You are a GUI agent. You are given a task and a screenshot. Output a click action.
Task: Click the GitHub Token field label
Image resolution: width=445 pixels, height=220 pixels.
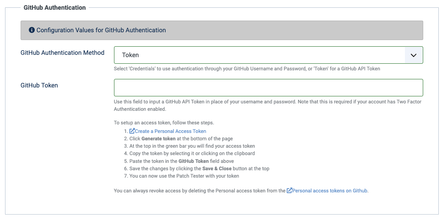coord(39,85)
